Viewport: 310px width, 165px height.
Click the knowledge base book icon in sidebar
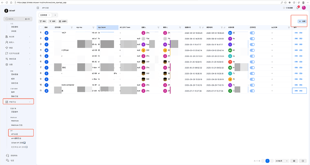[7, 37]
